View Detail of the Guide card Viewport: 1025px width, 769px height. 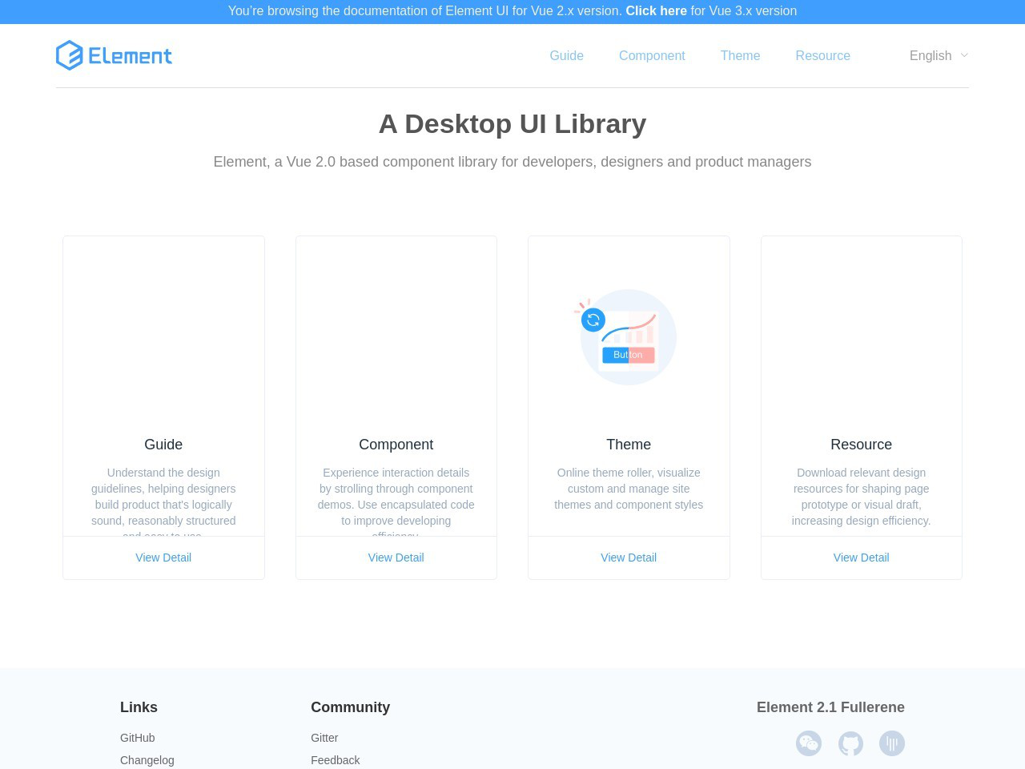[163, 558]
